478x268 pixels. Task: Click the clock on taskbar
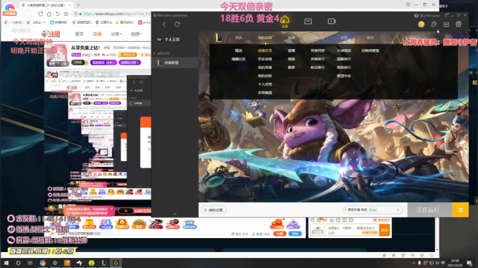click(455, 263)
